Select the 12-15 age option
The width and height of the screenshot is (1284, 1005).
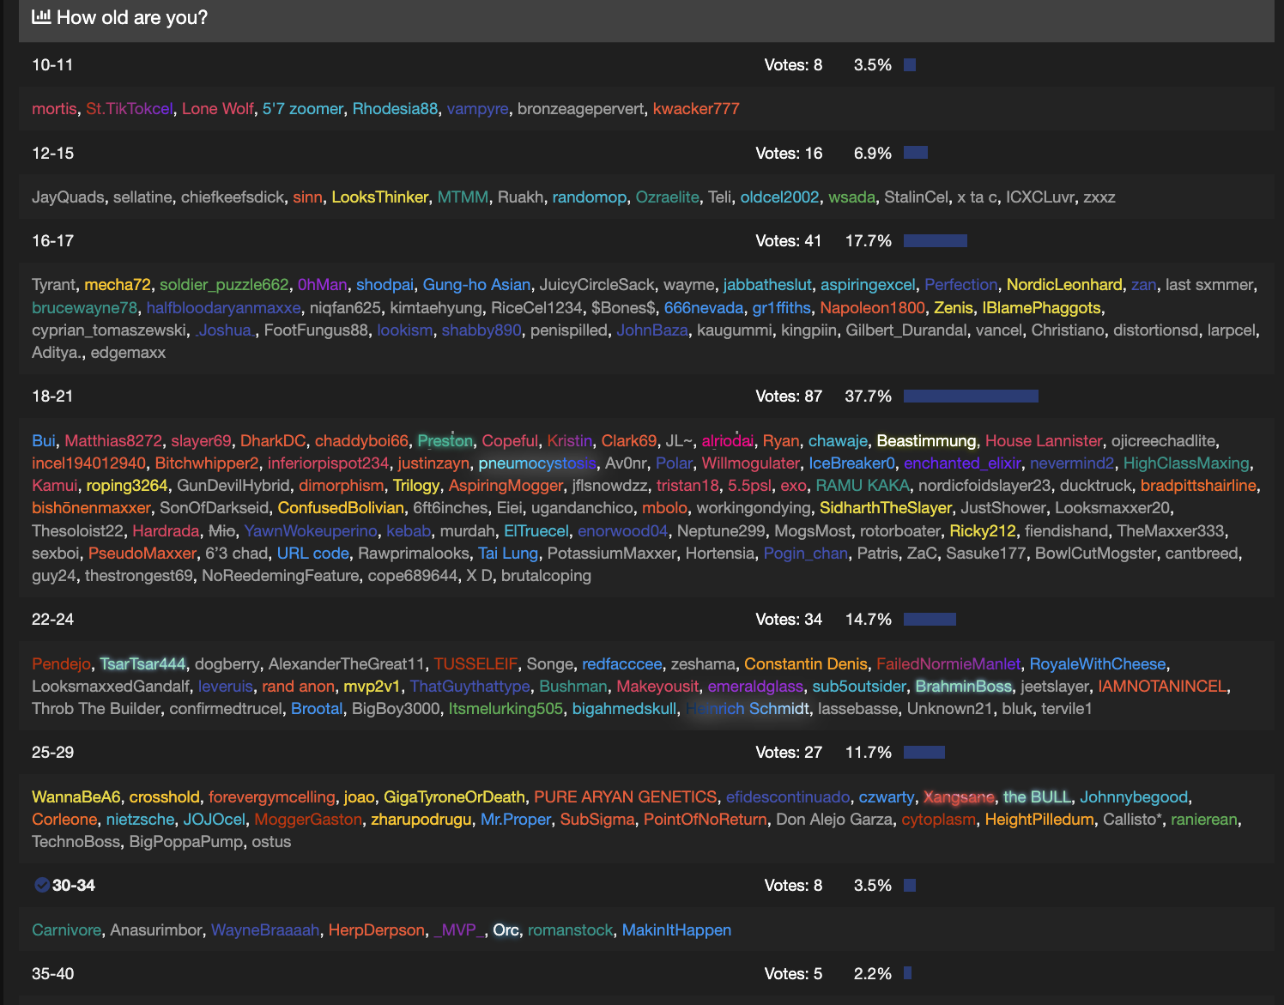(x=52, y=154)
